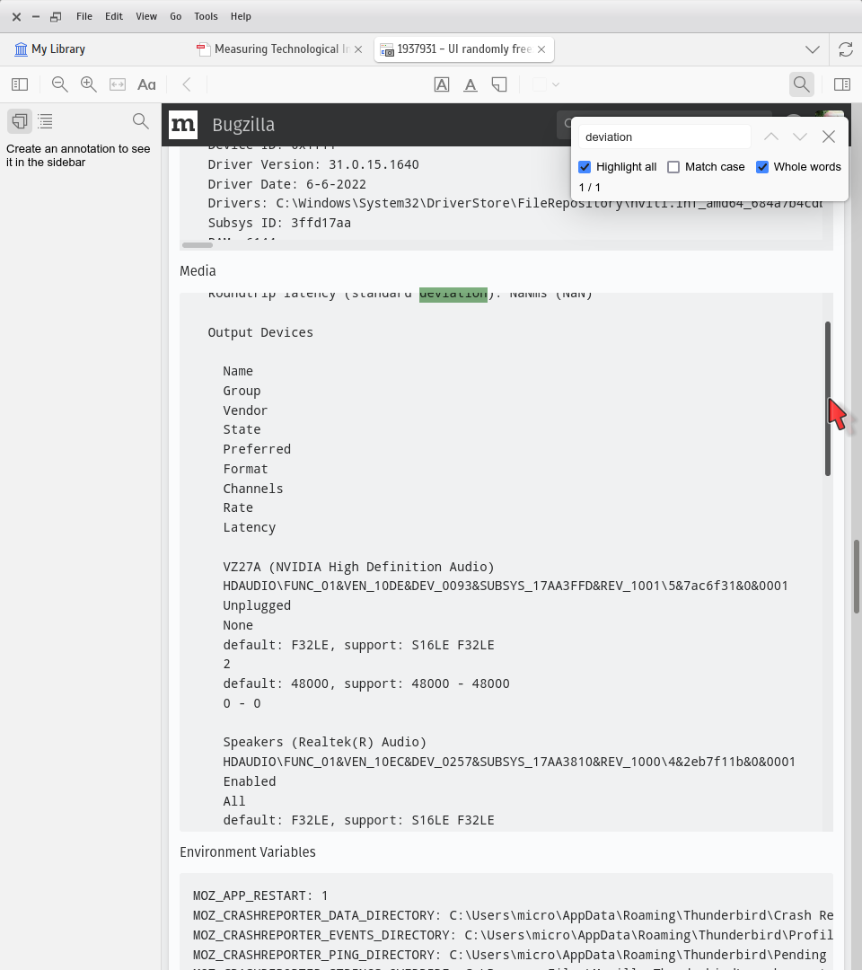Open the tab list dropdown chevron

(x=813, y=49)
